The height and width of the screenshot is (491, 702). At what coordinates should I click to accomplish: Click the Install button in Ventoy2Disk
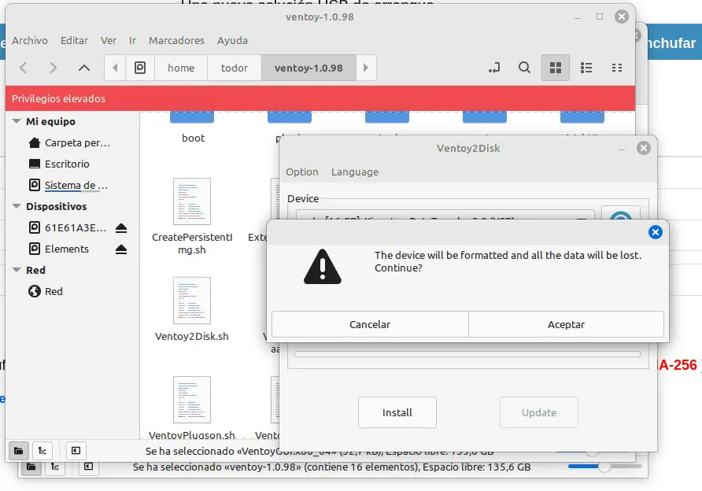(397, 412)
